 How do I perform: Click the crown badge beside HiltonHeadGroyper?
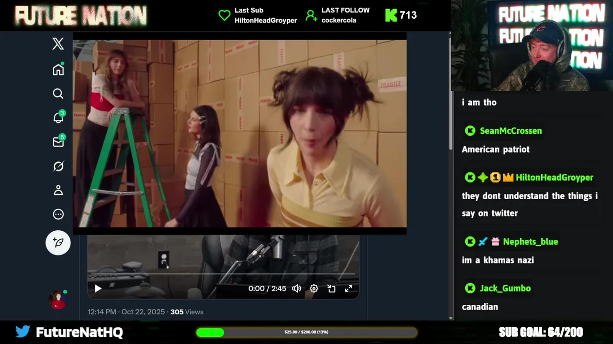click(508, 177)
